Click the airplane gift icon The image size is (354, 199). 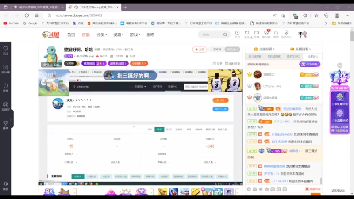point(185,192)
